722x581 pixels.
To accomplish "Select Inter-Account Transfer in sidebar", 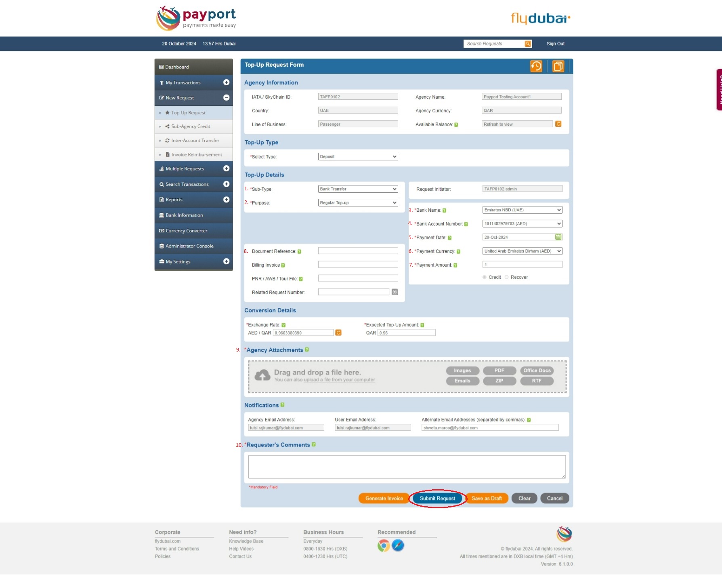I will point(193,141).
